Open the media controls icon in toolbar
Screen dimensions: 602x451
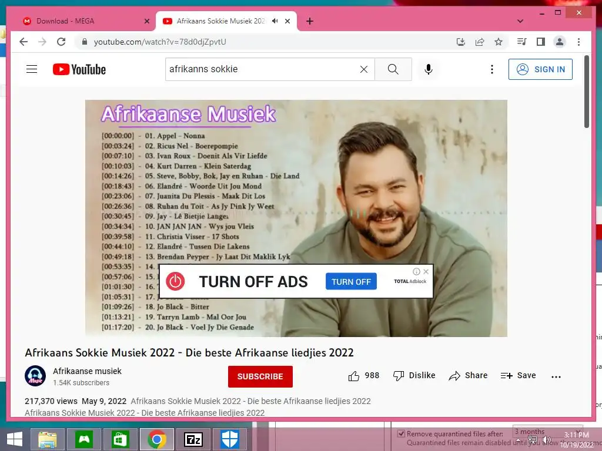pyautogui.click(x=522, y=42)
